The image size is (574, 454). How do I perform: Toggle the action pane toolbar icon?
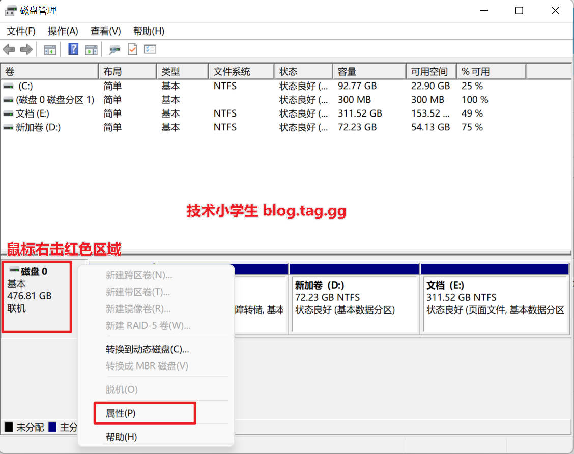coord(91,49)
